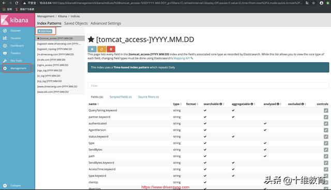
Task: Edit the Query?string.keyword field
Action: click(326, 111)
